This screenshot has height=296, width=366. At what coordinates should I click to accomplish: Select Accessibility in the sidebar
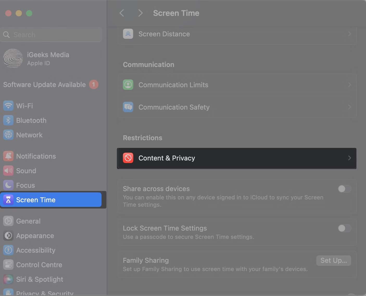pyautogui.click(x=36, y=250)
